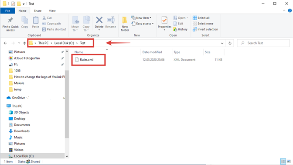
Task: Switch to the Home ribbon tab
Action: pos(22,11)
